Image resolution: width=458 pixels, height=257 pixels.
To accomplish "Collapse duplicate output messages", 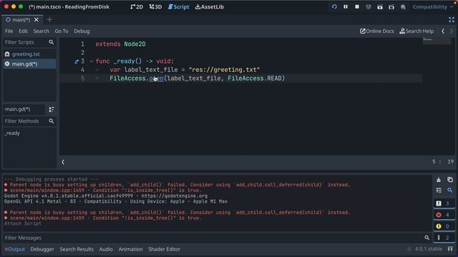I will [439, 191].
